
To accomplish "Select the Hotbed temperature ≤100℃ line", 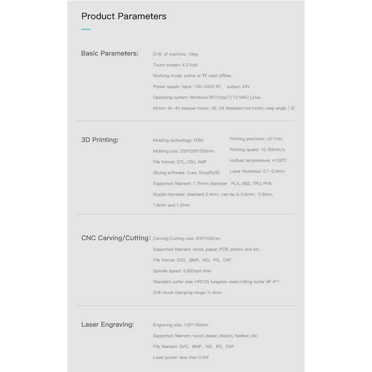I will 258,160.
